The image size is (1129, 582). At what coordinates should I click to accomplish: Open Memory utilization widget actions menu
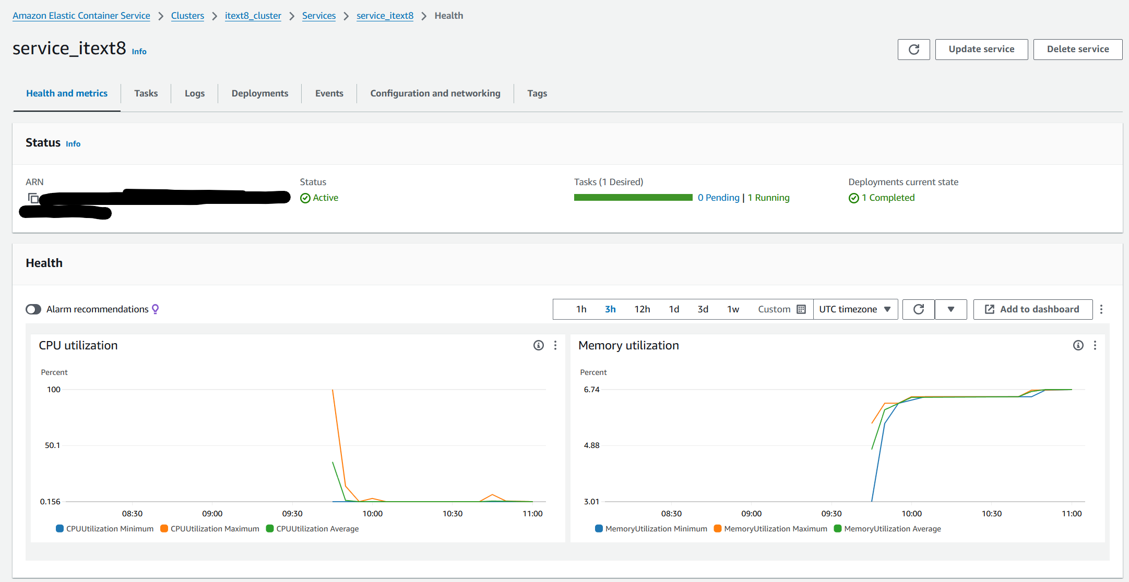[1095, 345]
